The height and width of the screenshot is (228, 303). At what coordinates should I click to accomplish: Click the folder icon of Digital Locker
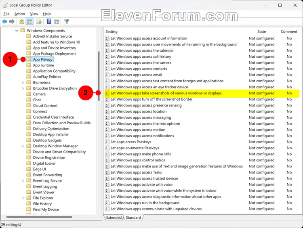point(29,163)
